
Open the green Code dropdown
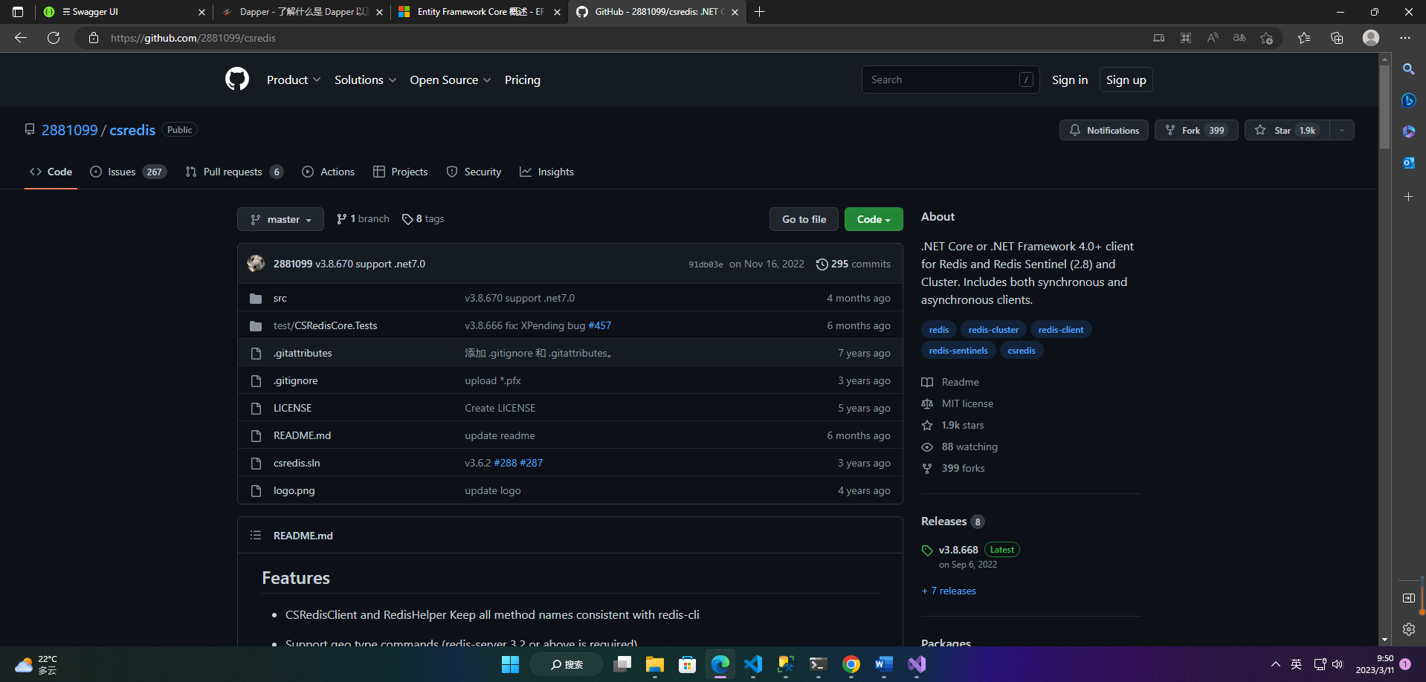coord(874,219)
